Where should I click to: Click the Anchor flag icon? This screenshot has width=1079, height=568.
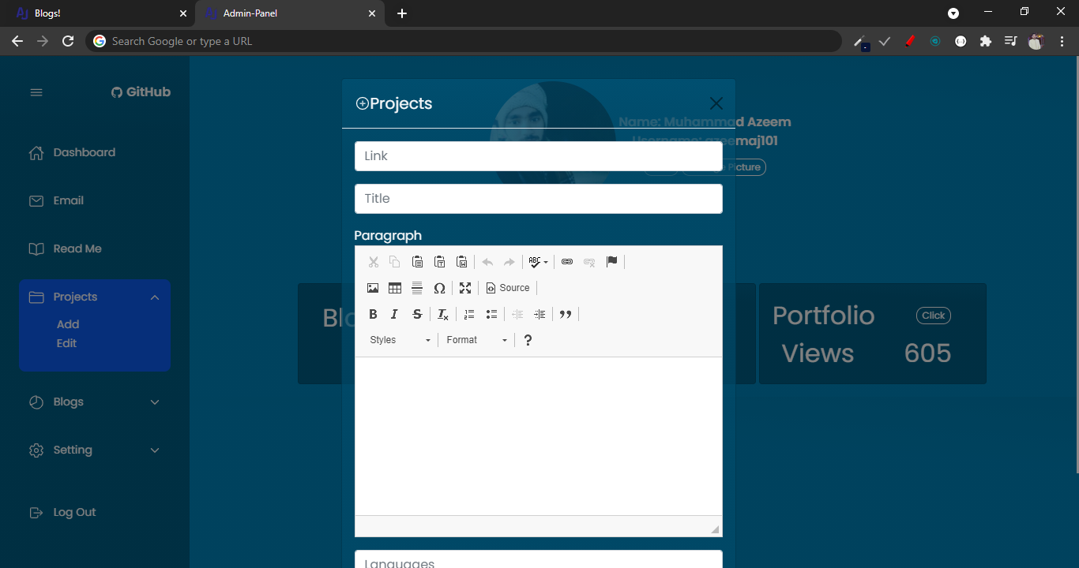pos(611,262)
